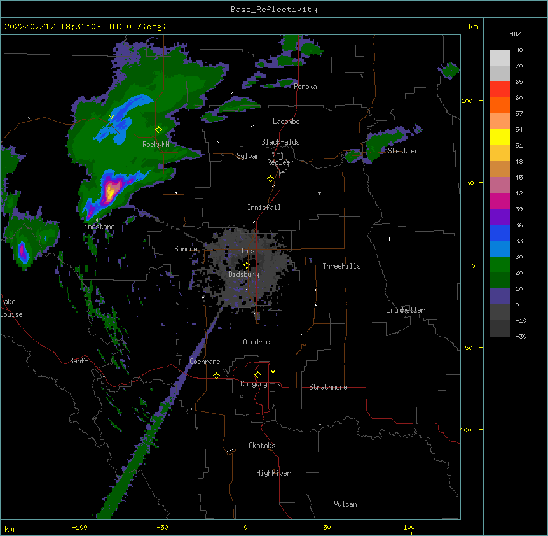Select the yellow diamond marker below Cochrane label
This screenshot has width=548, height=536.
(x=216, y=376)
